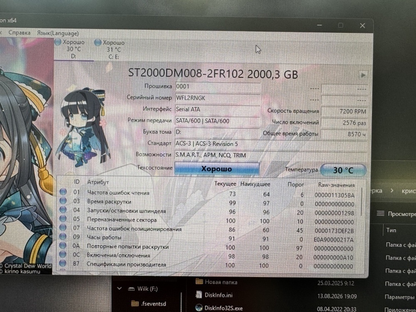Click the Текущее column header
The height and width of the screenshot is (312, 416).
225,183
